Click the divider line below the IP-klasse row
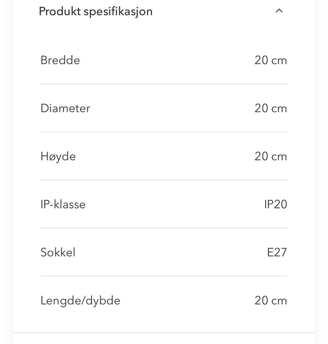The height and width of the screenshot is (344, 328). (164, 228)
